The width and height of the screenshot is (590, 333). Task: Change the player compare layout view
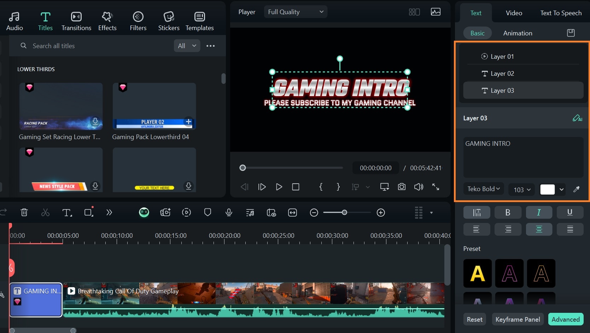tap(414, 12)
